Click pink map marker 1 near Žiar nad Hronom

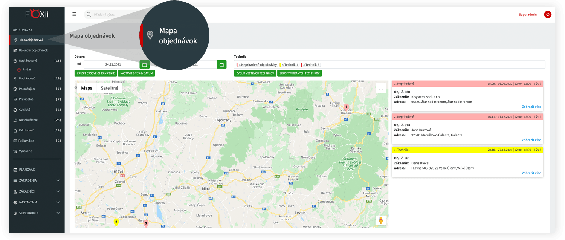(x=346, y=107)
